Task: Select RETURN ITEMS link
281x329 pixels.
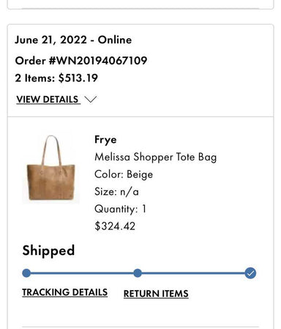Action: click(x=156, y=293)
